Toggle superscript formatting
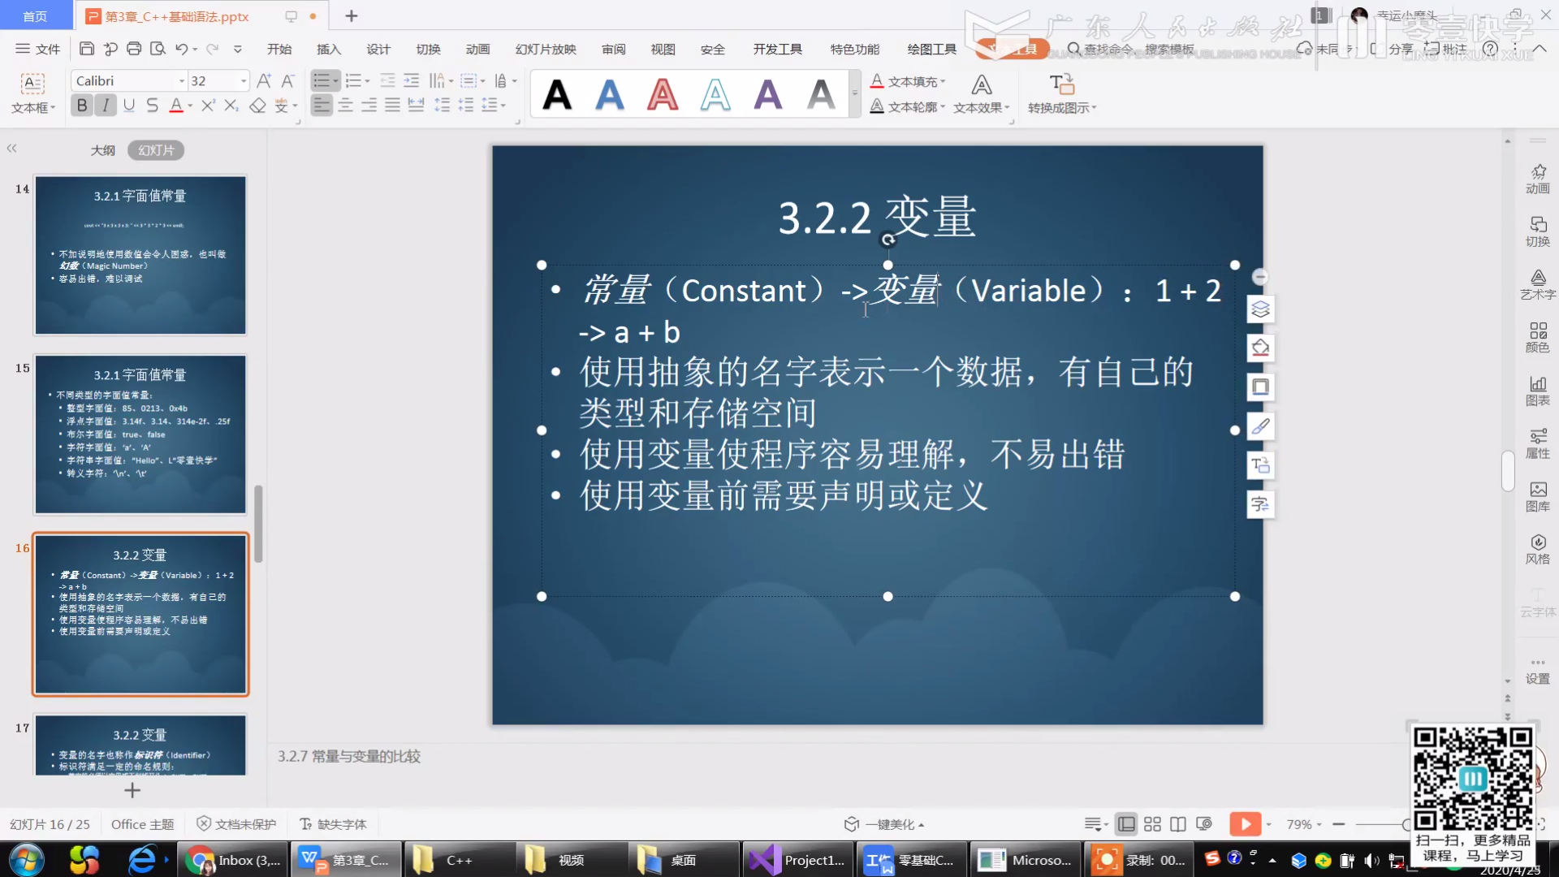 point(208,106)
